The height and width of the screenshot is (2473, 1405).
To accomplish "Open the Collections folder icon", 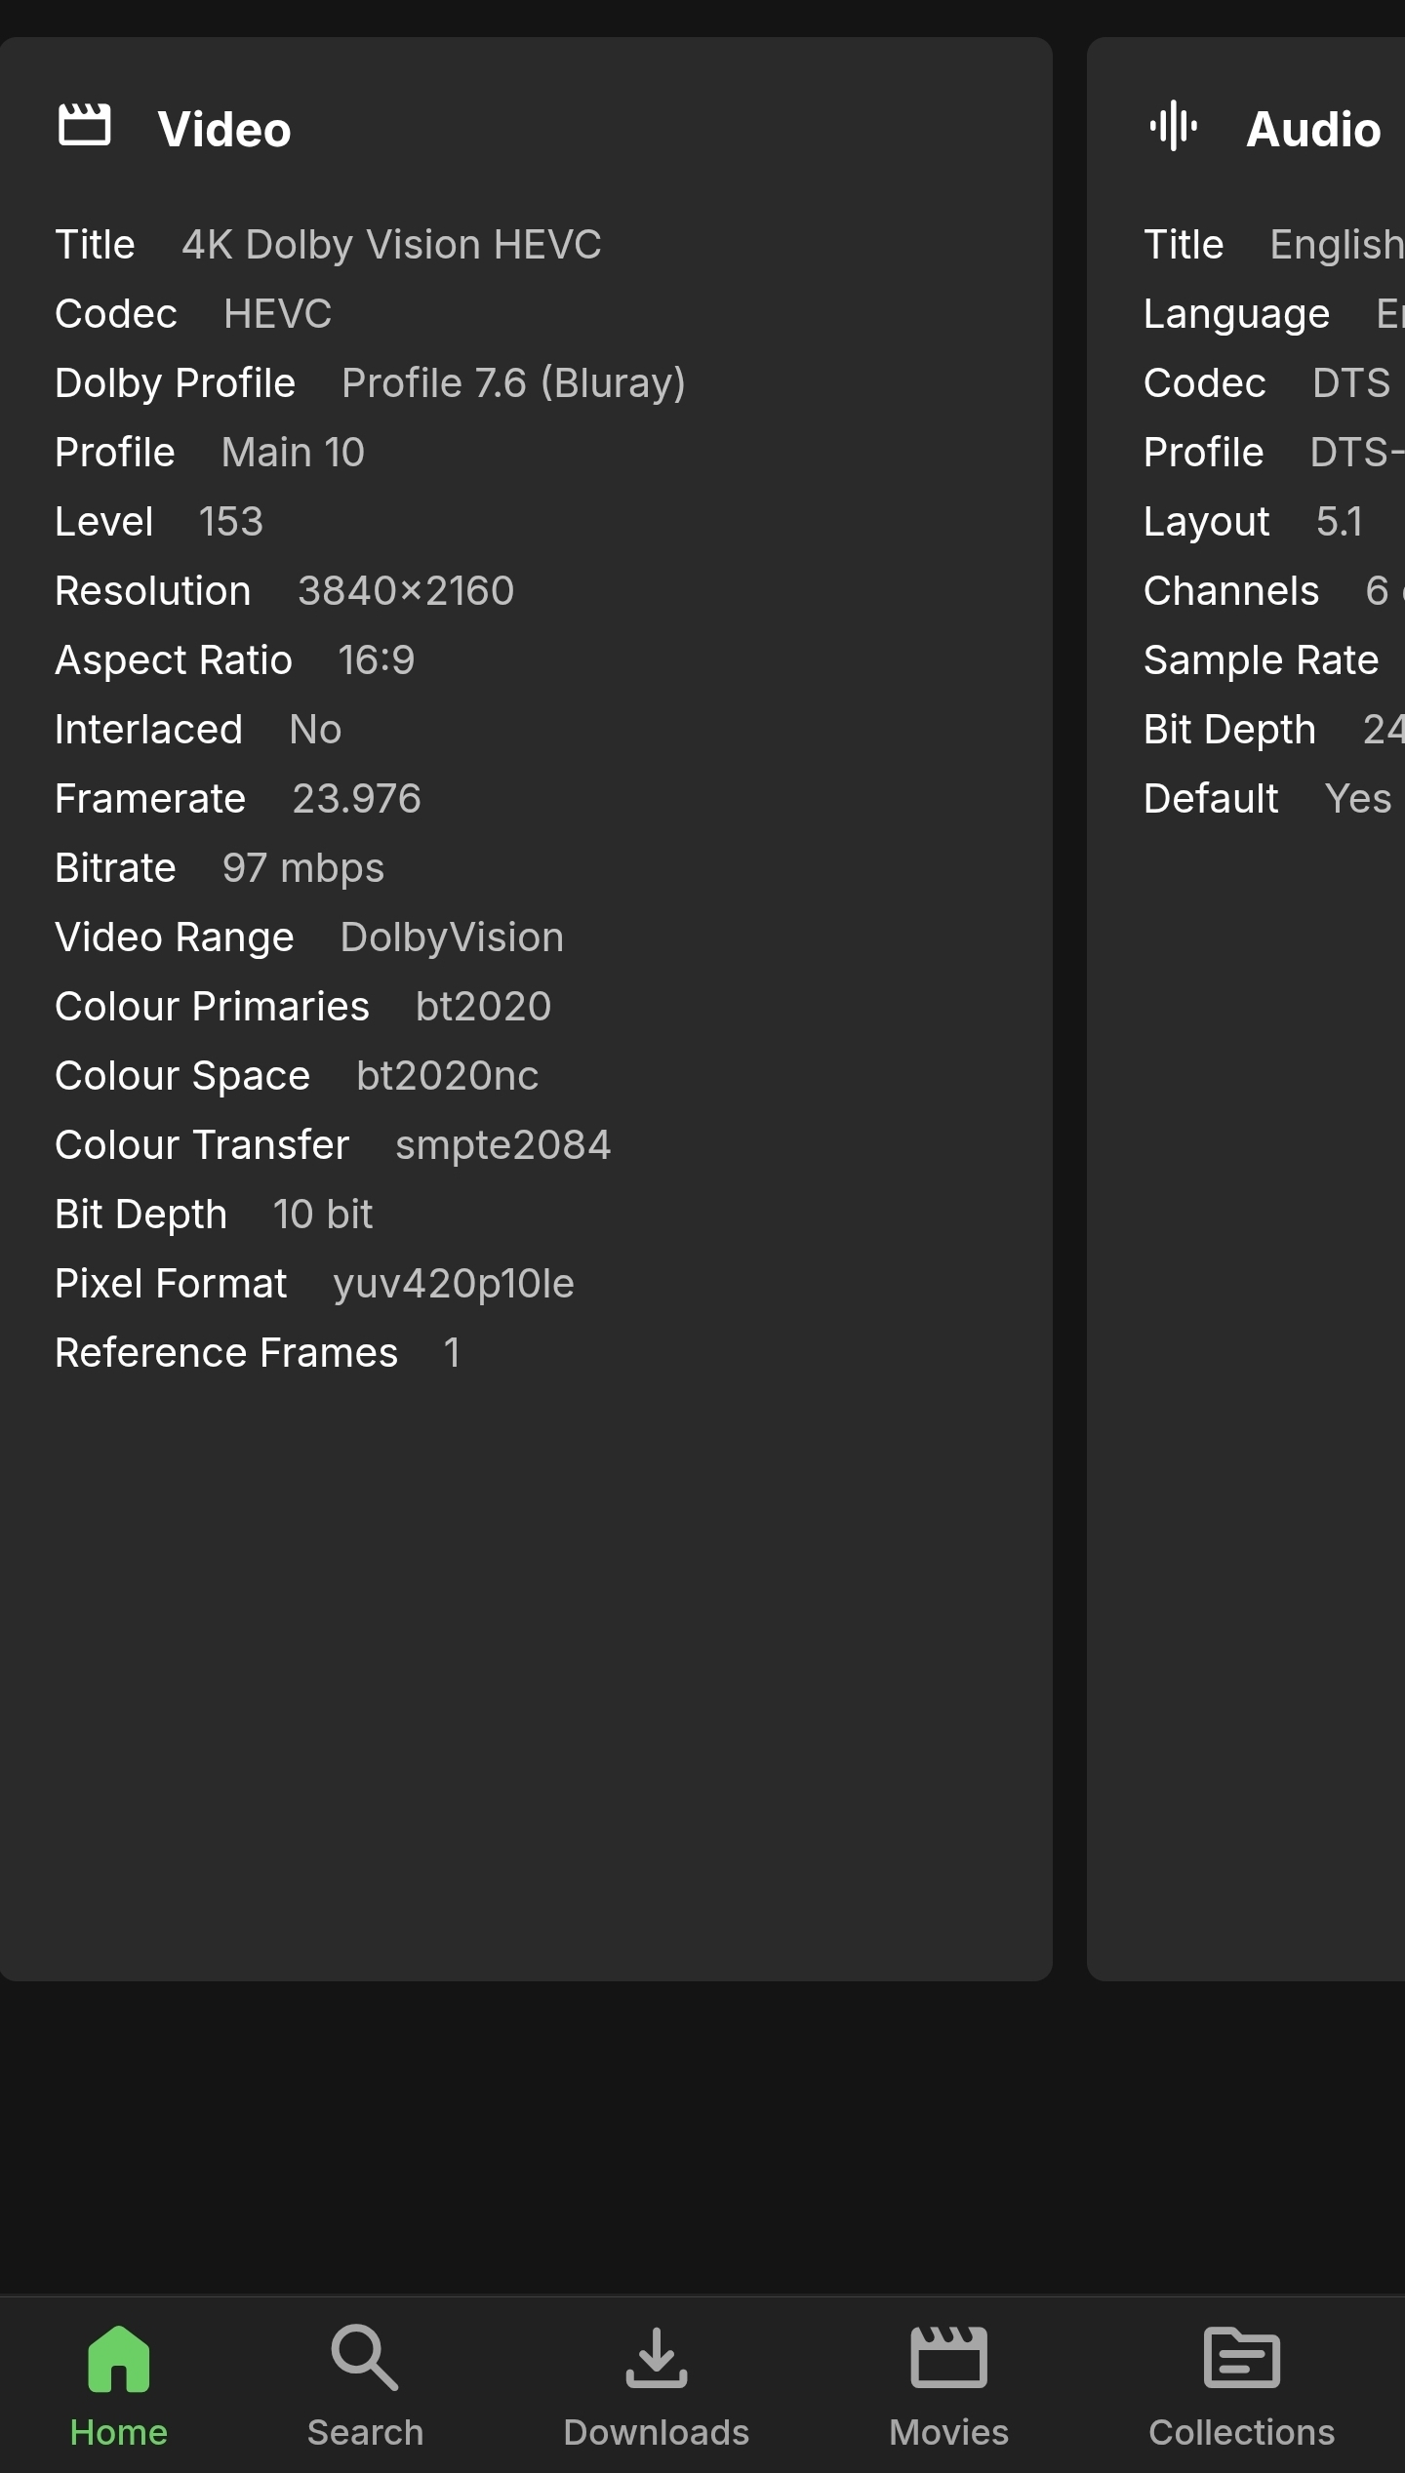I will point(1241,2359).
